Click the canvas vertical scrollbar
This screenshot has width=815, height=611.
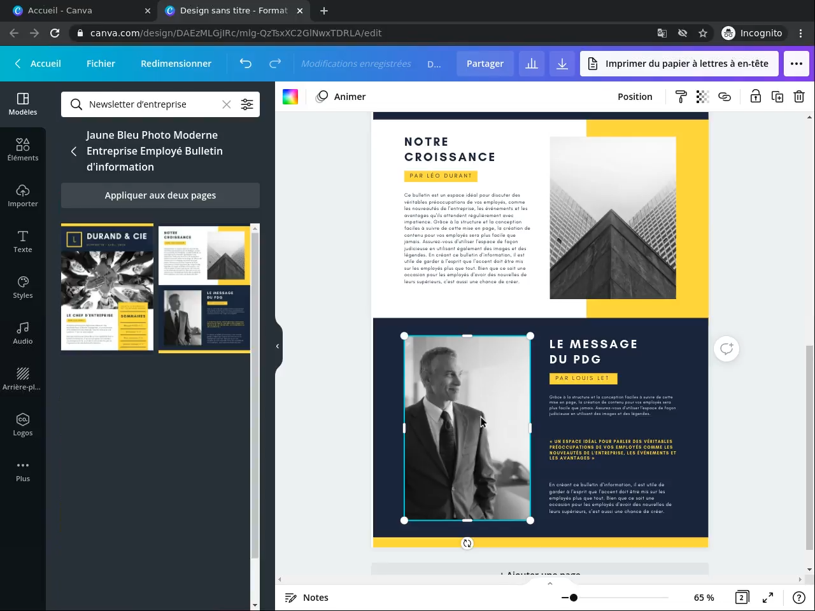click(x=809, y=447)
